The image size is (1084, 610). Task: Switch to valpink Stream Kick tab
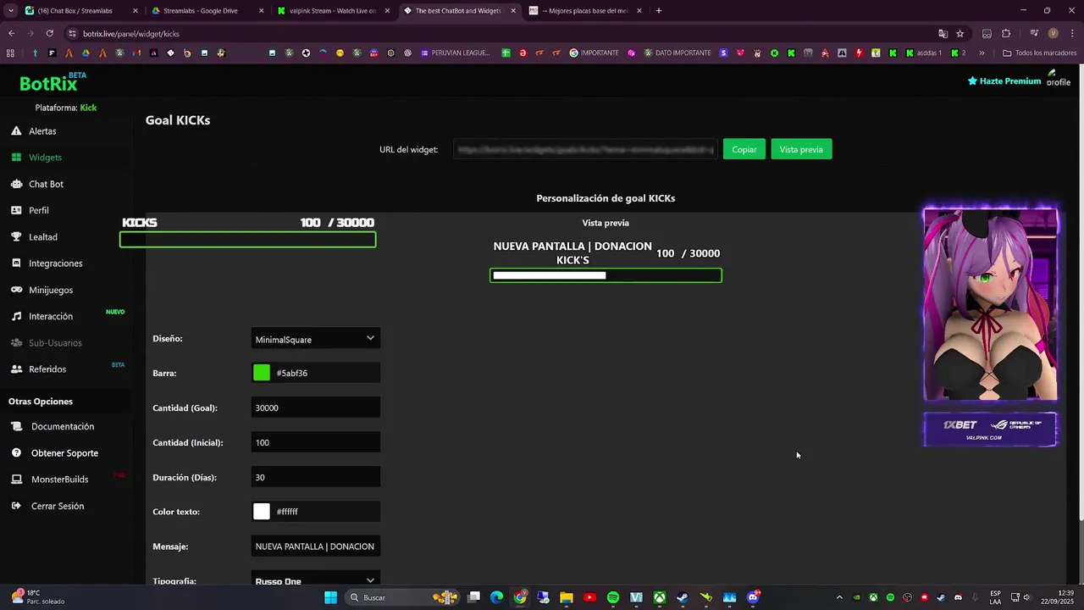click(x=334, y=11)
